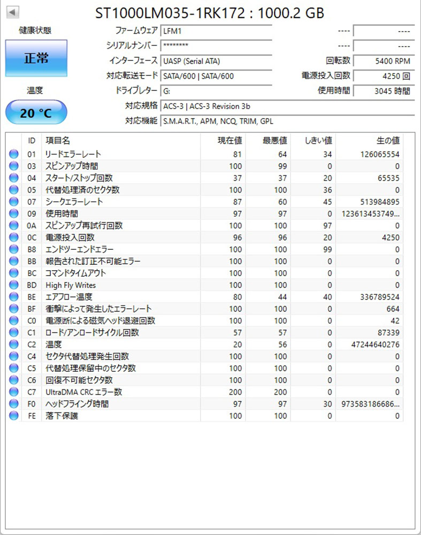
Task: Click the 現在値 column header
Action: (x=229, y=141)
